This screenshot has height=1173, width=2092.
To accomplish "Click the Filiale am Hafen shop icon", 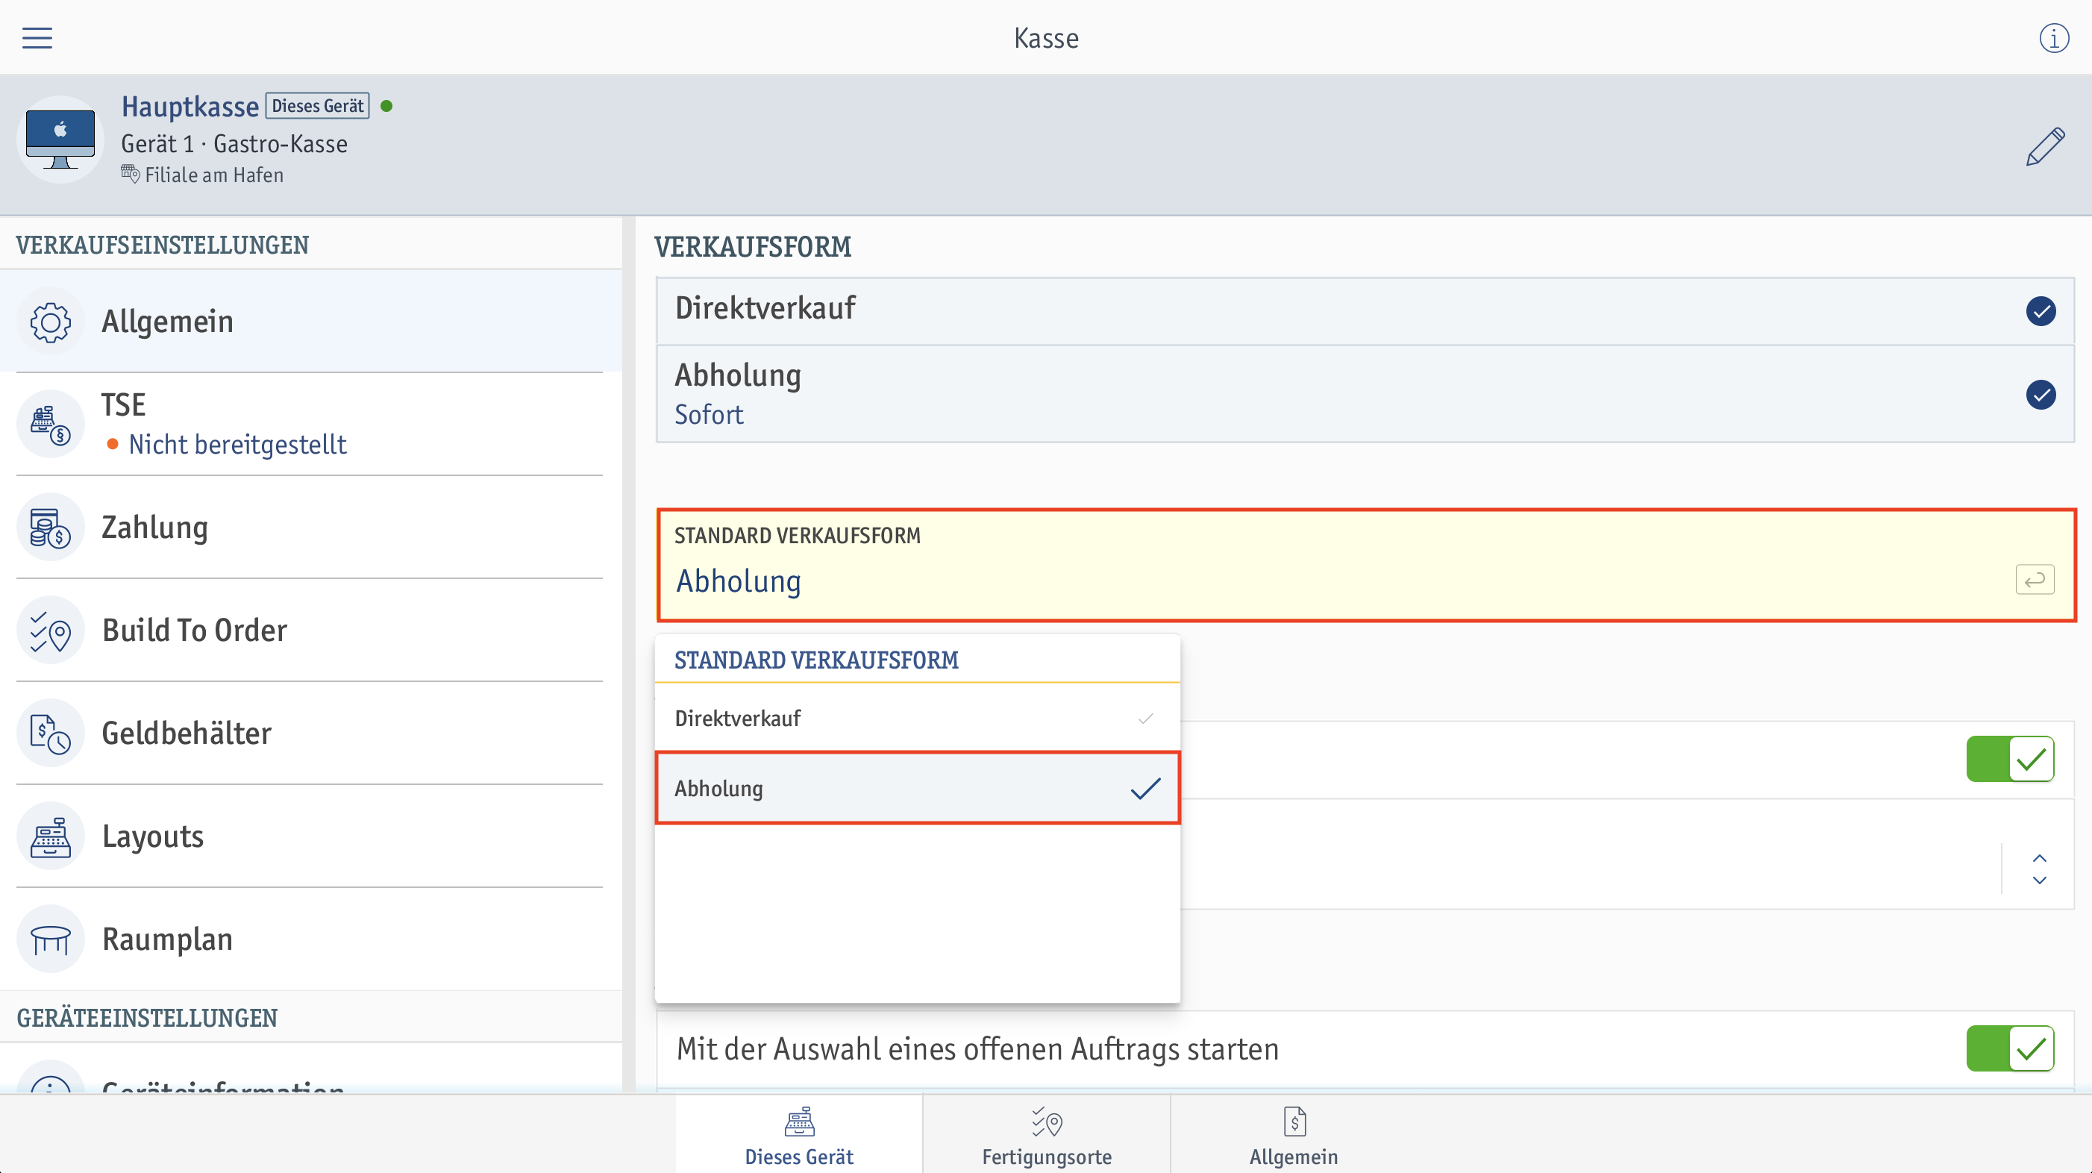I will coord(130,174).
